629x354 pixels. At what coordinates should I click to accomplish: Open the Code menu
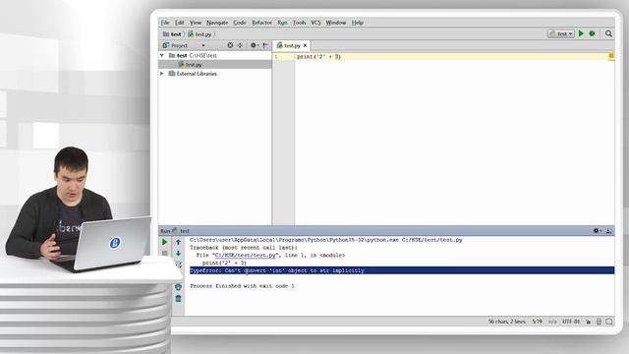pyautogui.click(x=240, y=23)
